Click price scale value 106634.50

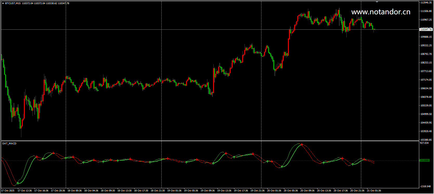click(x=426, y=88)
